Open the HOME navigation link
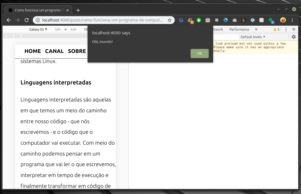301x194 pixels. [x=32, y=51]
